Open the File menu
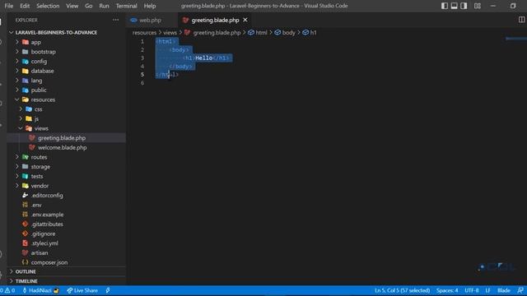 (x=9, y=6)
